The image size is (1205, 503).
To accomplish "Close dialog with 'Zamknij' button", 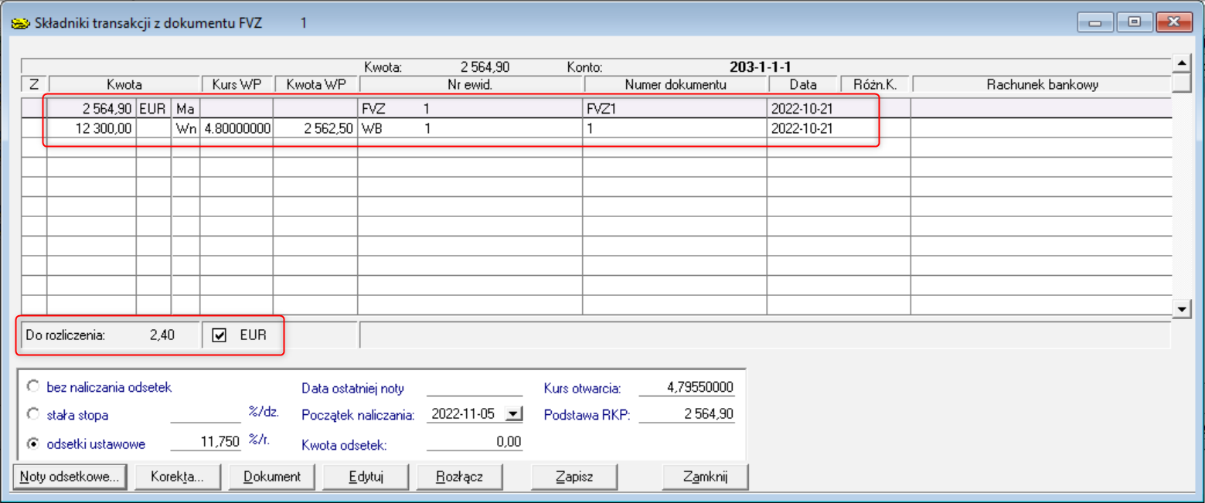I will [x=706, y=477].
